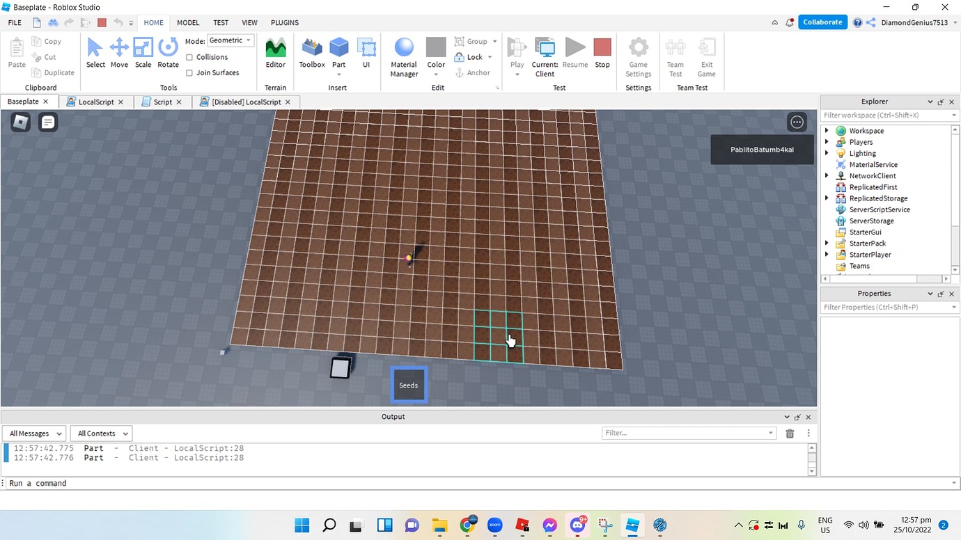Pick the Select tool
Screen dimensions: 961x540
[x=95, y=53]
